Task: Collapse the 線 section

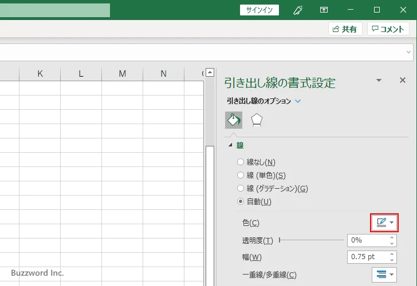Action: [x=230, y=145]
